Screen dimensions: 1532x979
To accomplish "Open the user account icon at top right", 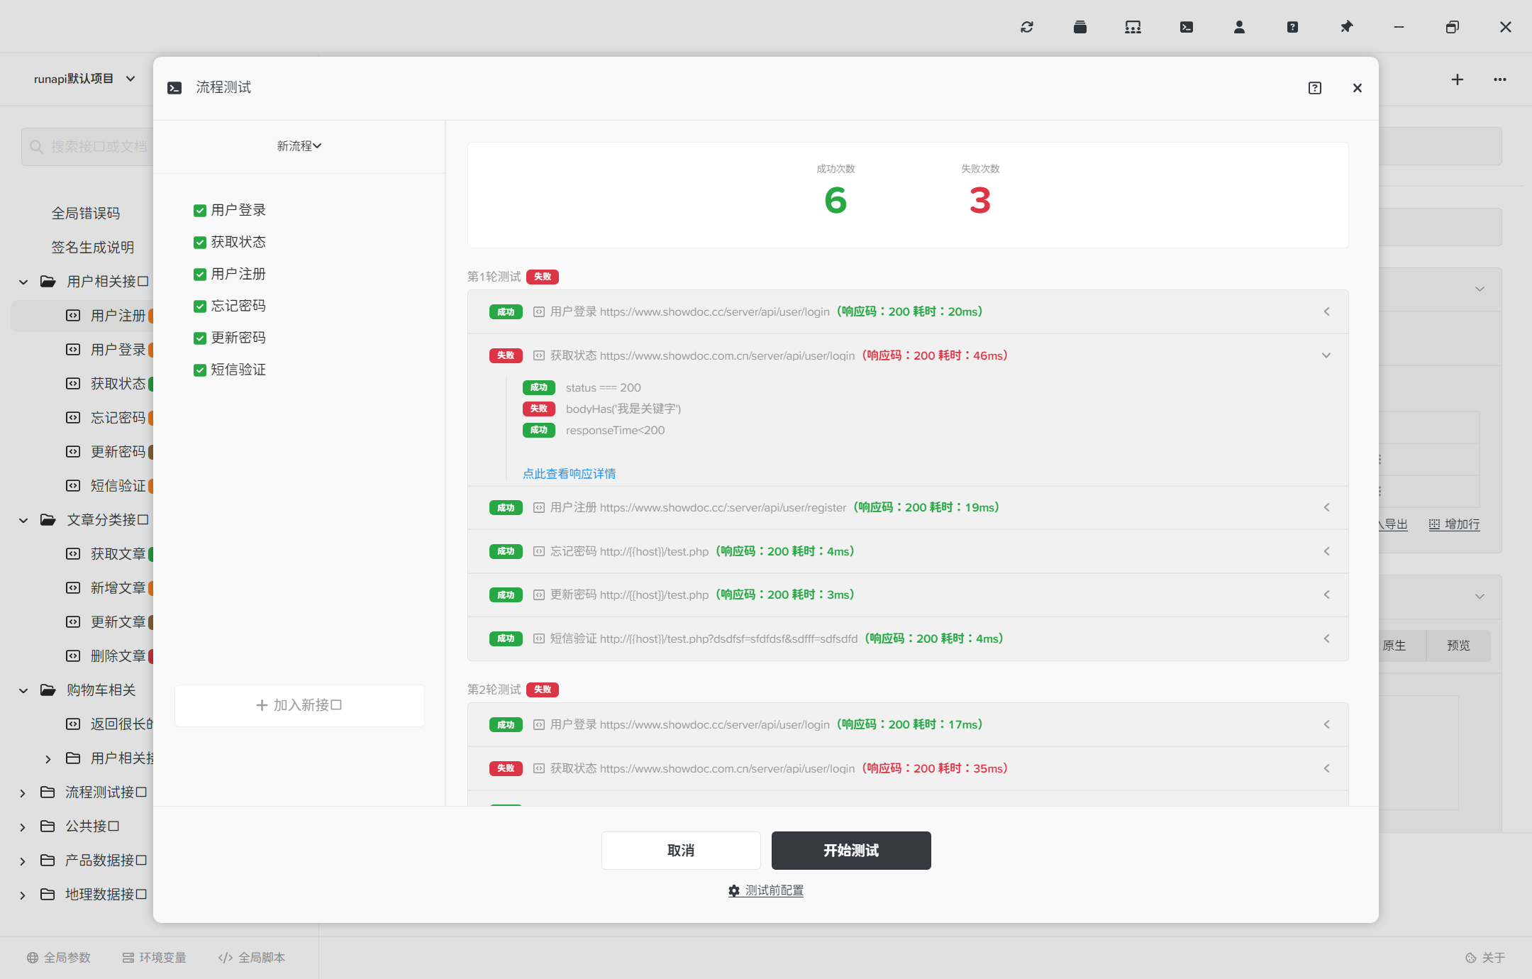I will [1239, 26].
